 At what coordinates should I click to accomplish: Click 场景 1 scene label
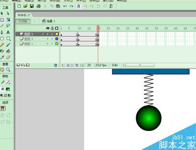[49, 21]
